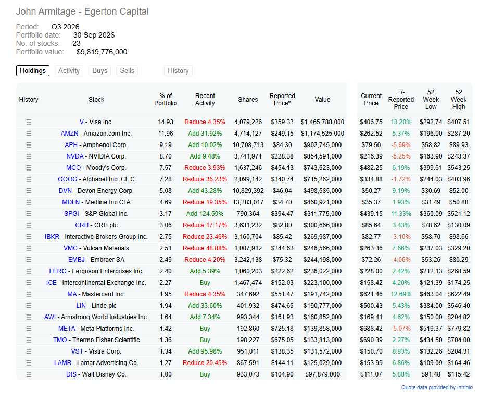Image resolution: width=492 pixels, height=400 pixels.
Task: Click the Recent Activity column header
Action: [x=205, y=99]
